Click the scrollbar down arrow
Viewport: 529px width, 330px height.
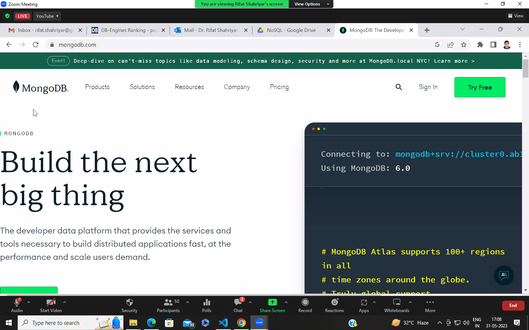[x=525, y=290]
